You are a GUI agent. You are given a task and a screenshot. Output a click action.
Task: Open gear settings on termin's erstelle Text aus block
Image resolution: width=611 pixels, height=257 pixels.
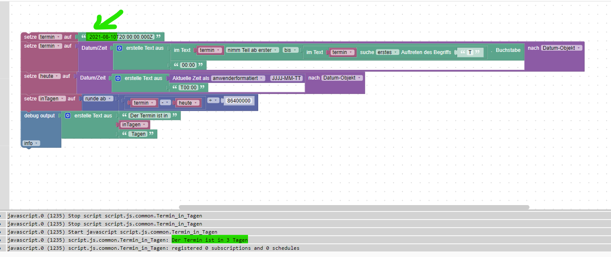click(119, 48)
